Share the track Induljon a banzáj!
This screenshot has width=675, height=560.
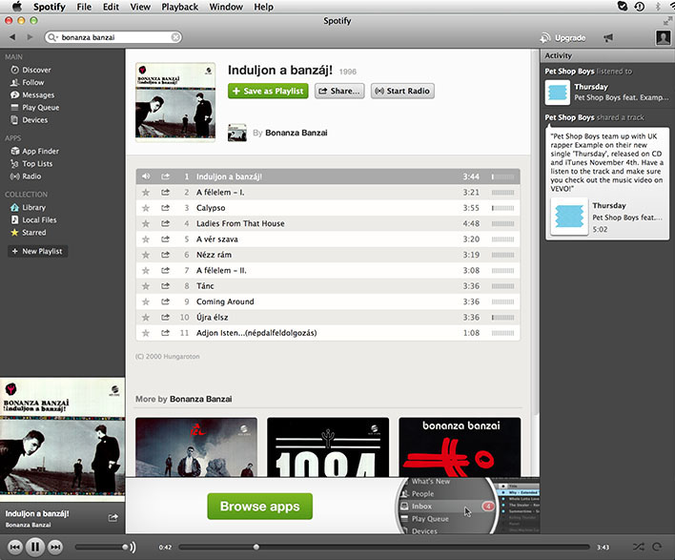click(165, 176)
